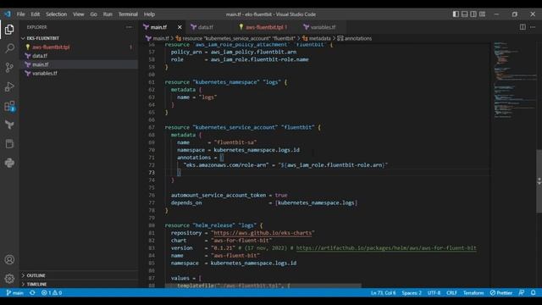The height and width of the screenshot is (305, 542).
Task: Customize layout icon in title bar
Action: (482, 14)
